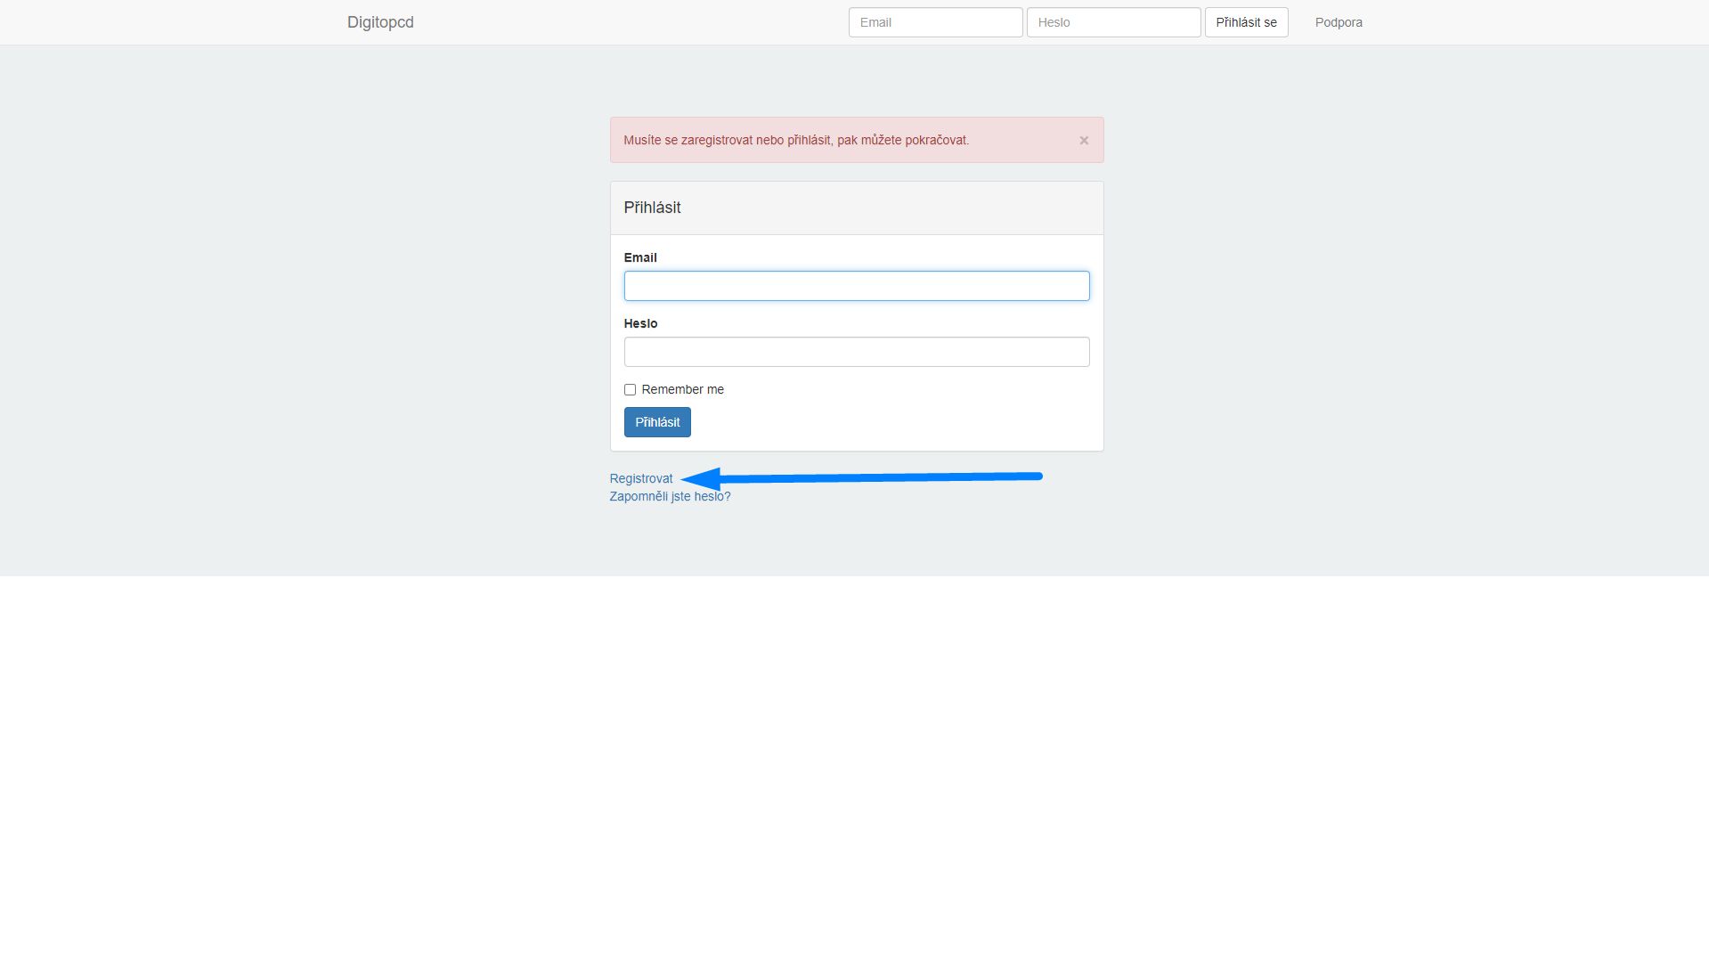Dismiss the red alert with the × icon
The height and width of the screenshot is (961, 1709).
1084,141
